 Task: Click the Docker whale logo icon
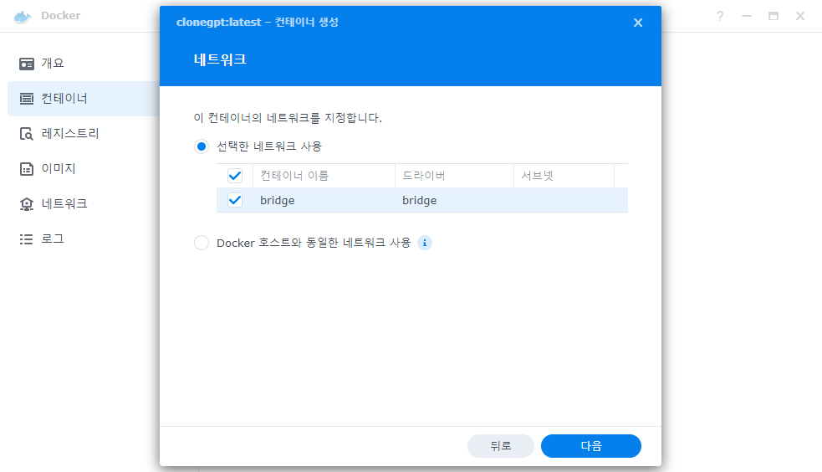point(22,17)
